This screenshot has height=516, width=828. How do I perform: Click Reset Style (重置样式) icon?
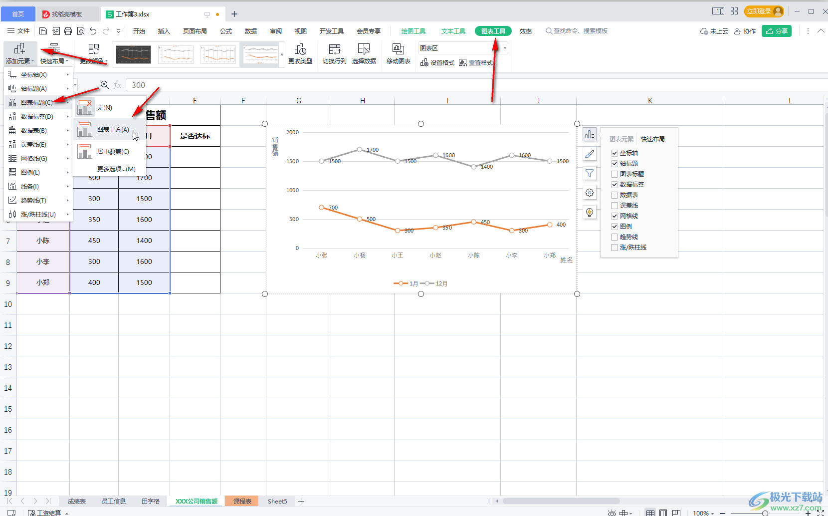(x=476, y=62)
